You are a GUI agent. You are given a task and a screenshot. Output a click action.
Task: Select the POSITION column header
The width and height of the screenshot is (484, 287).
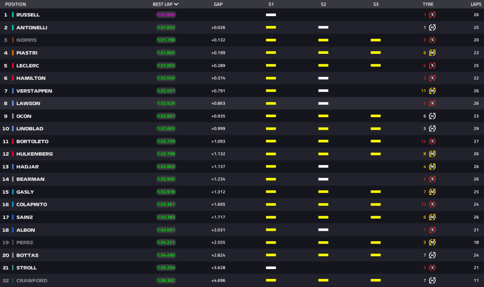[16, 4]
